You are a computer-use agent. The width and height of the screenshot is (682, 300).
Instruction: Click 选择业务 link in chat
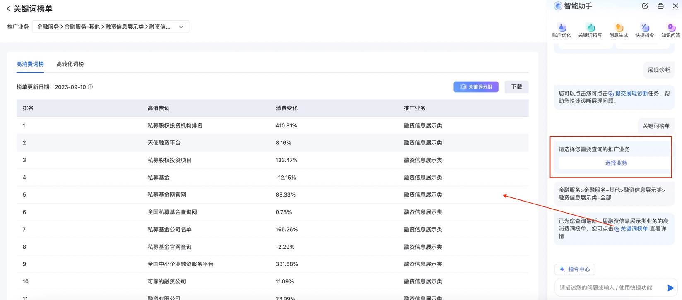pyautogui.click(x=616, y=163)
